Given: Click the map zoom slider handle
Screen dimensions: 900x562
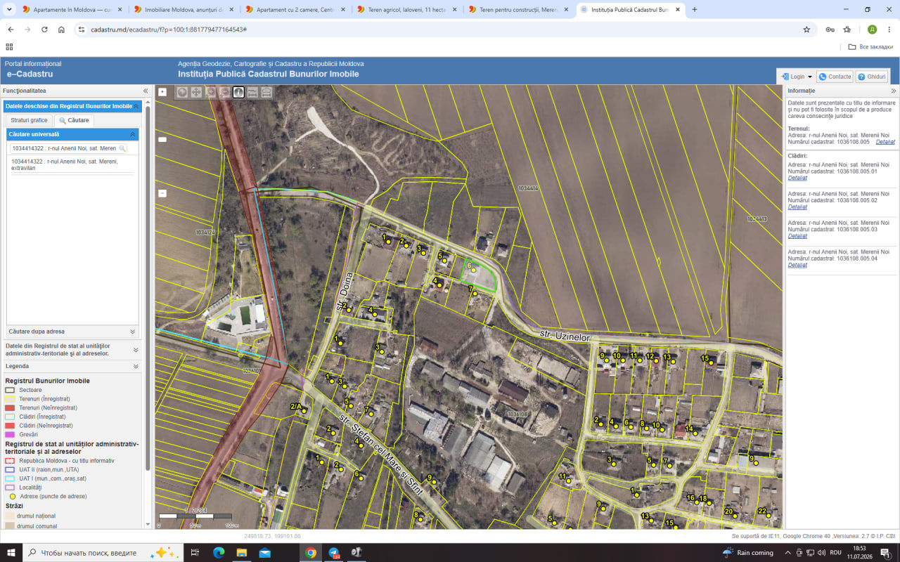Looking at the screenshot, I should [x=162, y=140].
